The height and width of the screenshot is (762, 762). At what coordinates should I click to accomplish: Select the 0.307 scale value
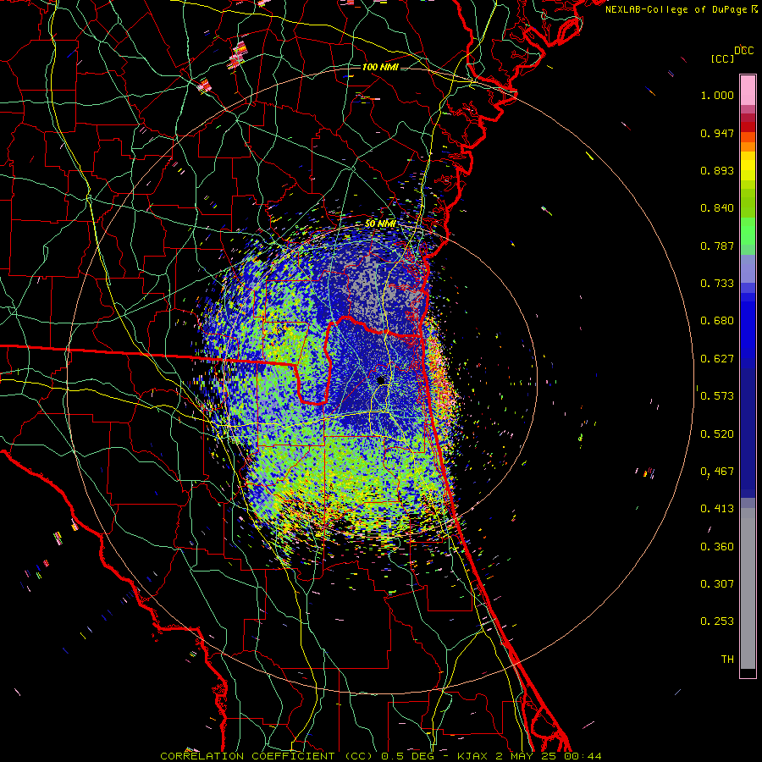point(717,584)
